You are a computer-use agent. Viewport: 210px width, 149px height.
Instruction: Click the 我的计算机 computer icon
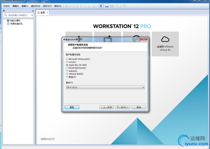coord(8,21)
